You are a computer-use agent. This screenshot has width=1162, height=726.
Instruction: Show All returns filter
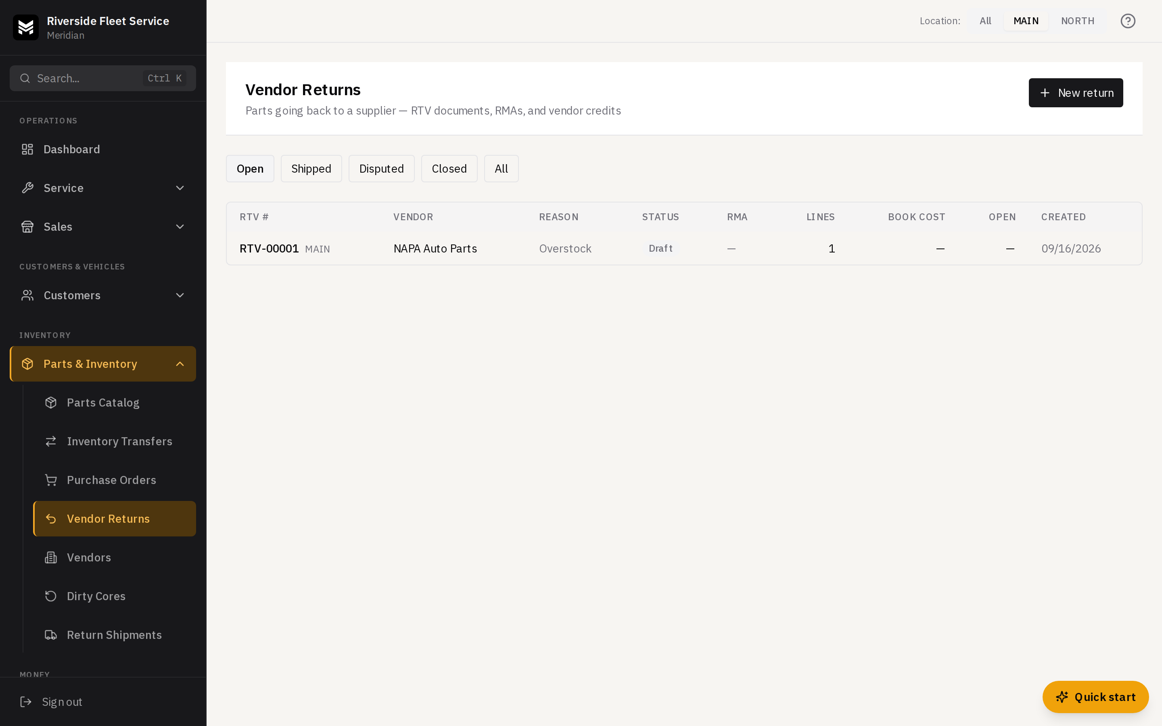(x=501, y=169)
